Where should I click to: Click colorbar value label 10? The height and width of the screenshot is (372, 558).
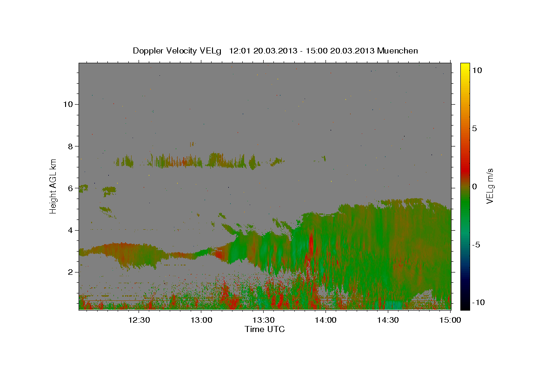tap(477, 70)
